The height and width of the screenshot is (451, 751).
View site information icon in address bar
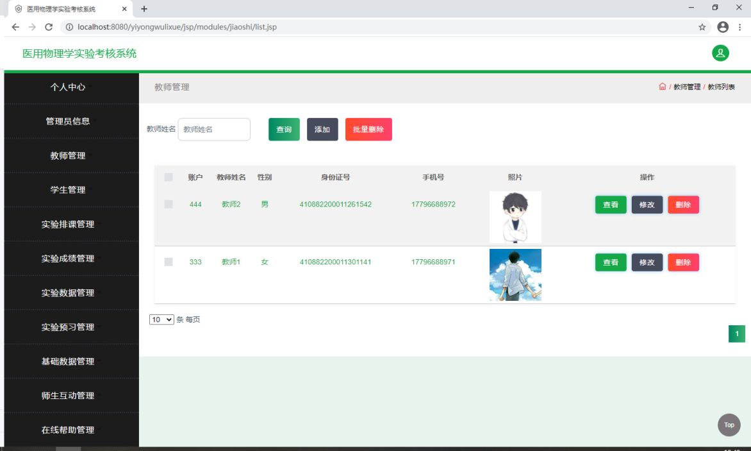pyautogui.click(x=69, y=27)
